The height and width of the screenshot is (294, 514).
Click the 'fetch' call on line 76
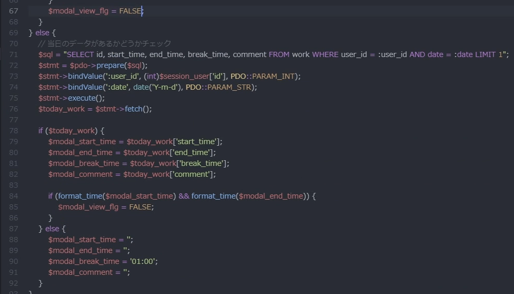coord(134,109)
